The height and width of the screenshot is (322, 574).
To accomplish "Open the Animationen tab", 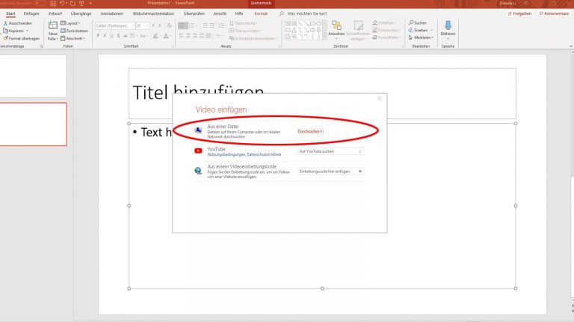I will 111,13.
